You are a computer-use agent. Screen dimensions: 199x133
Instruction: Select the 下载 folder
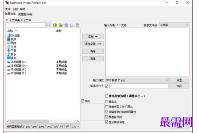click(x=12, y=51)
